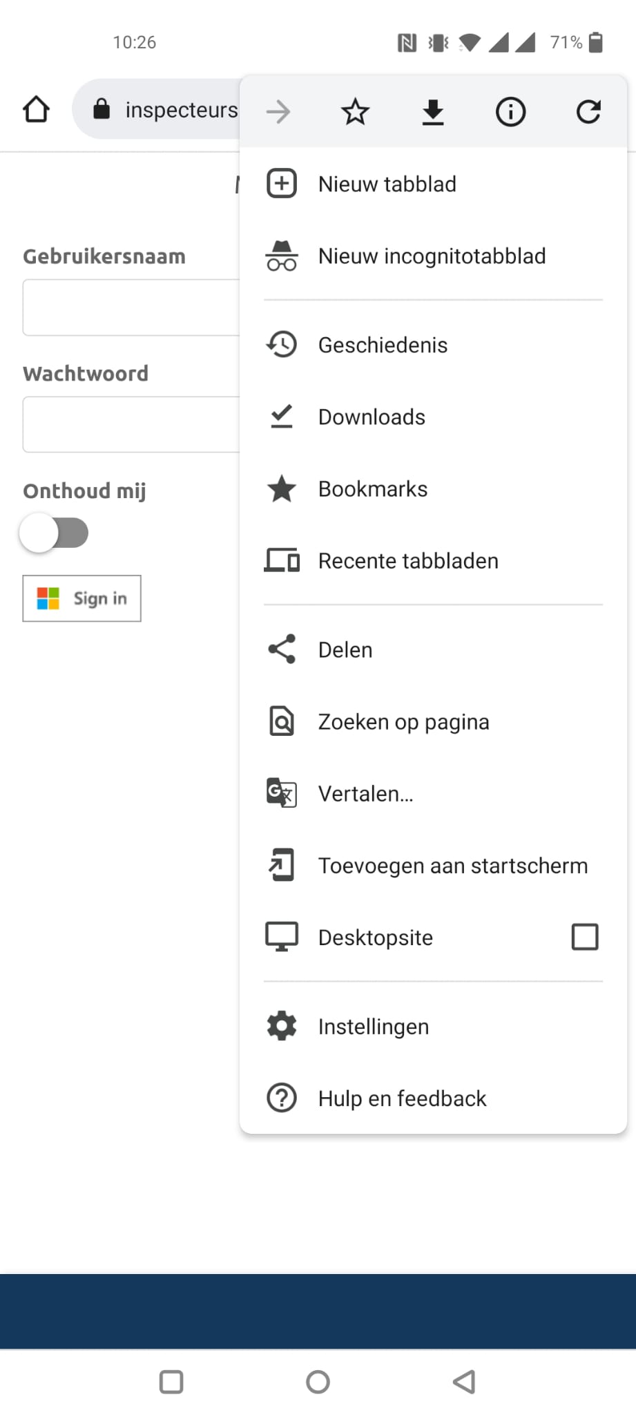Tap the forward arrow in the menu header
The height and width of the screenshot is (1415, 636).
[x=278, y=111]
